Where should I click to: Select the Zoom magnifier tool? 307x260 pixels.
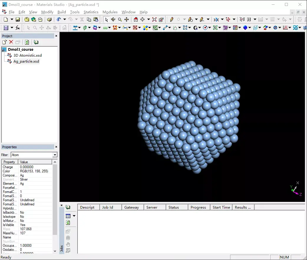pyautogui.click(x=119, y=19)
